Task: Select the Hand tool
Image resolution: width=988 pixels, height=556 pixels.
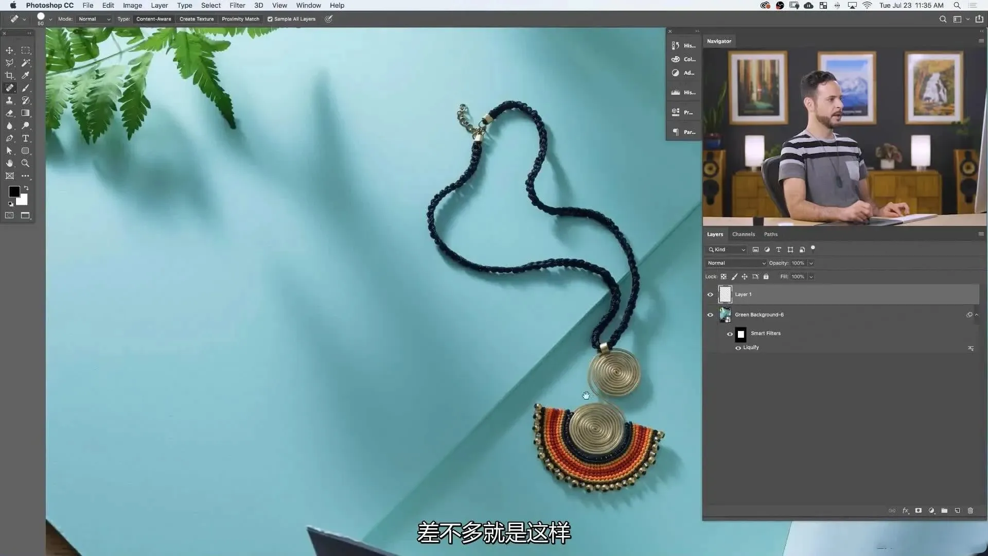Action: (9, 163)
